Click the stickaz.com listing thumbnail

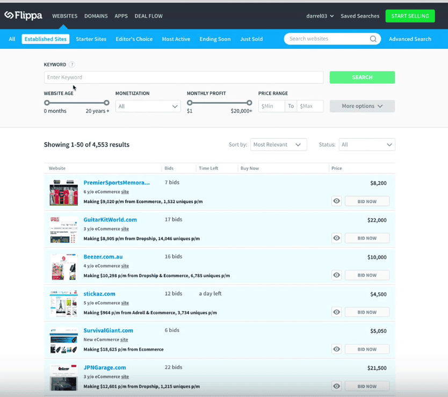coord(63,304)
